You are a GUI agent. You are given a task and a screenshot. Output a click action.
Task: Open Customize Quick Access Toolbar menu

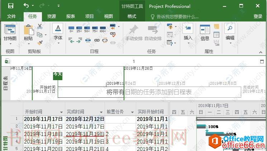click(58, 6)
